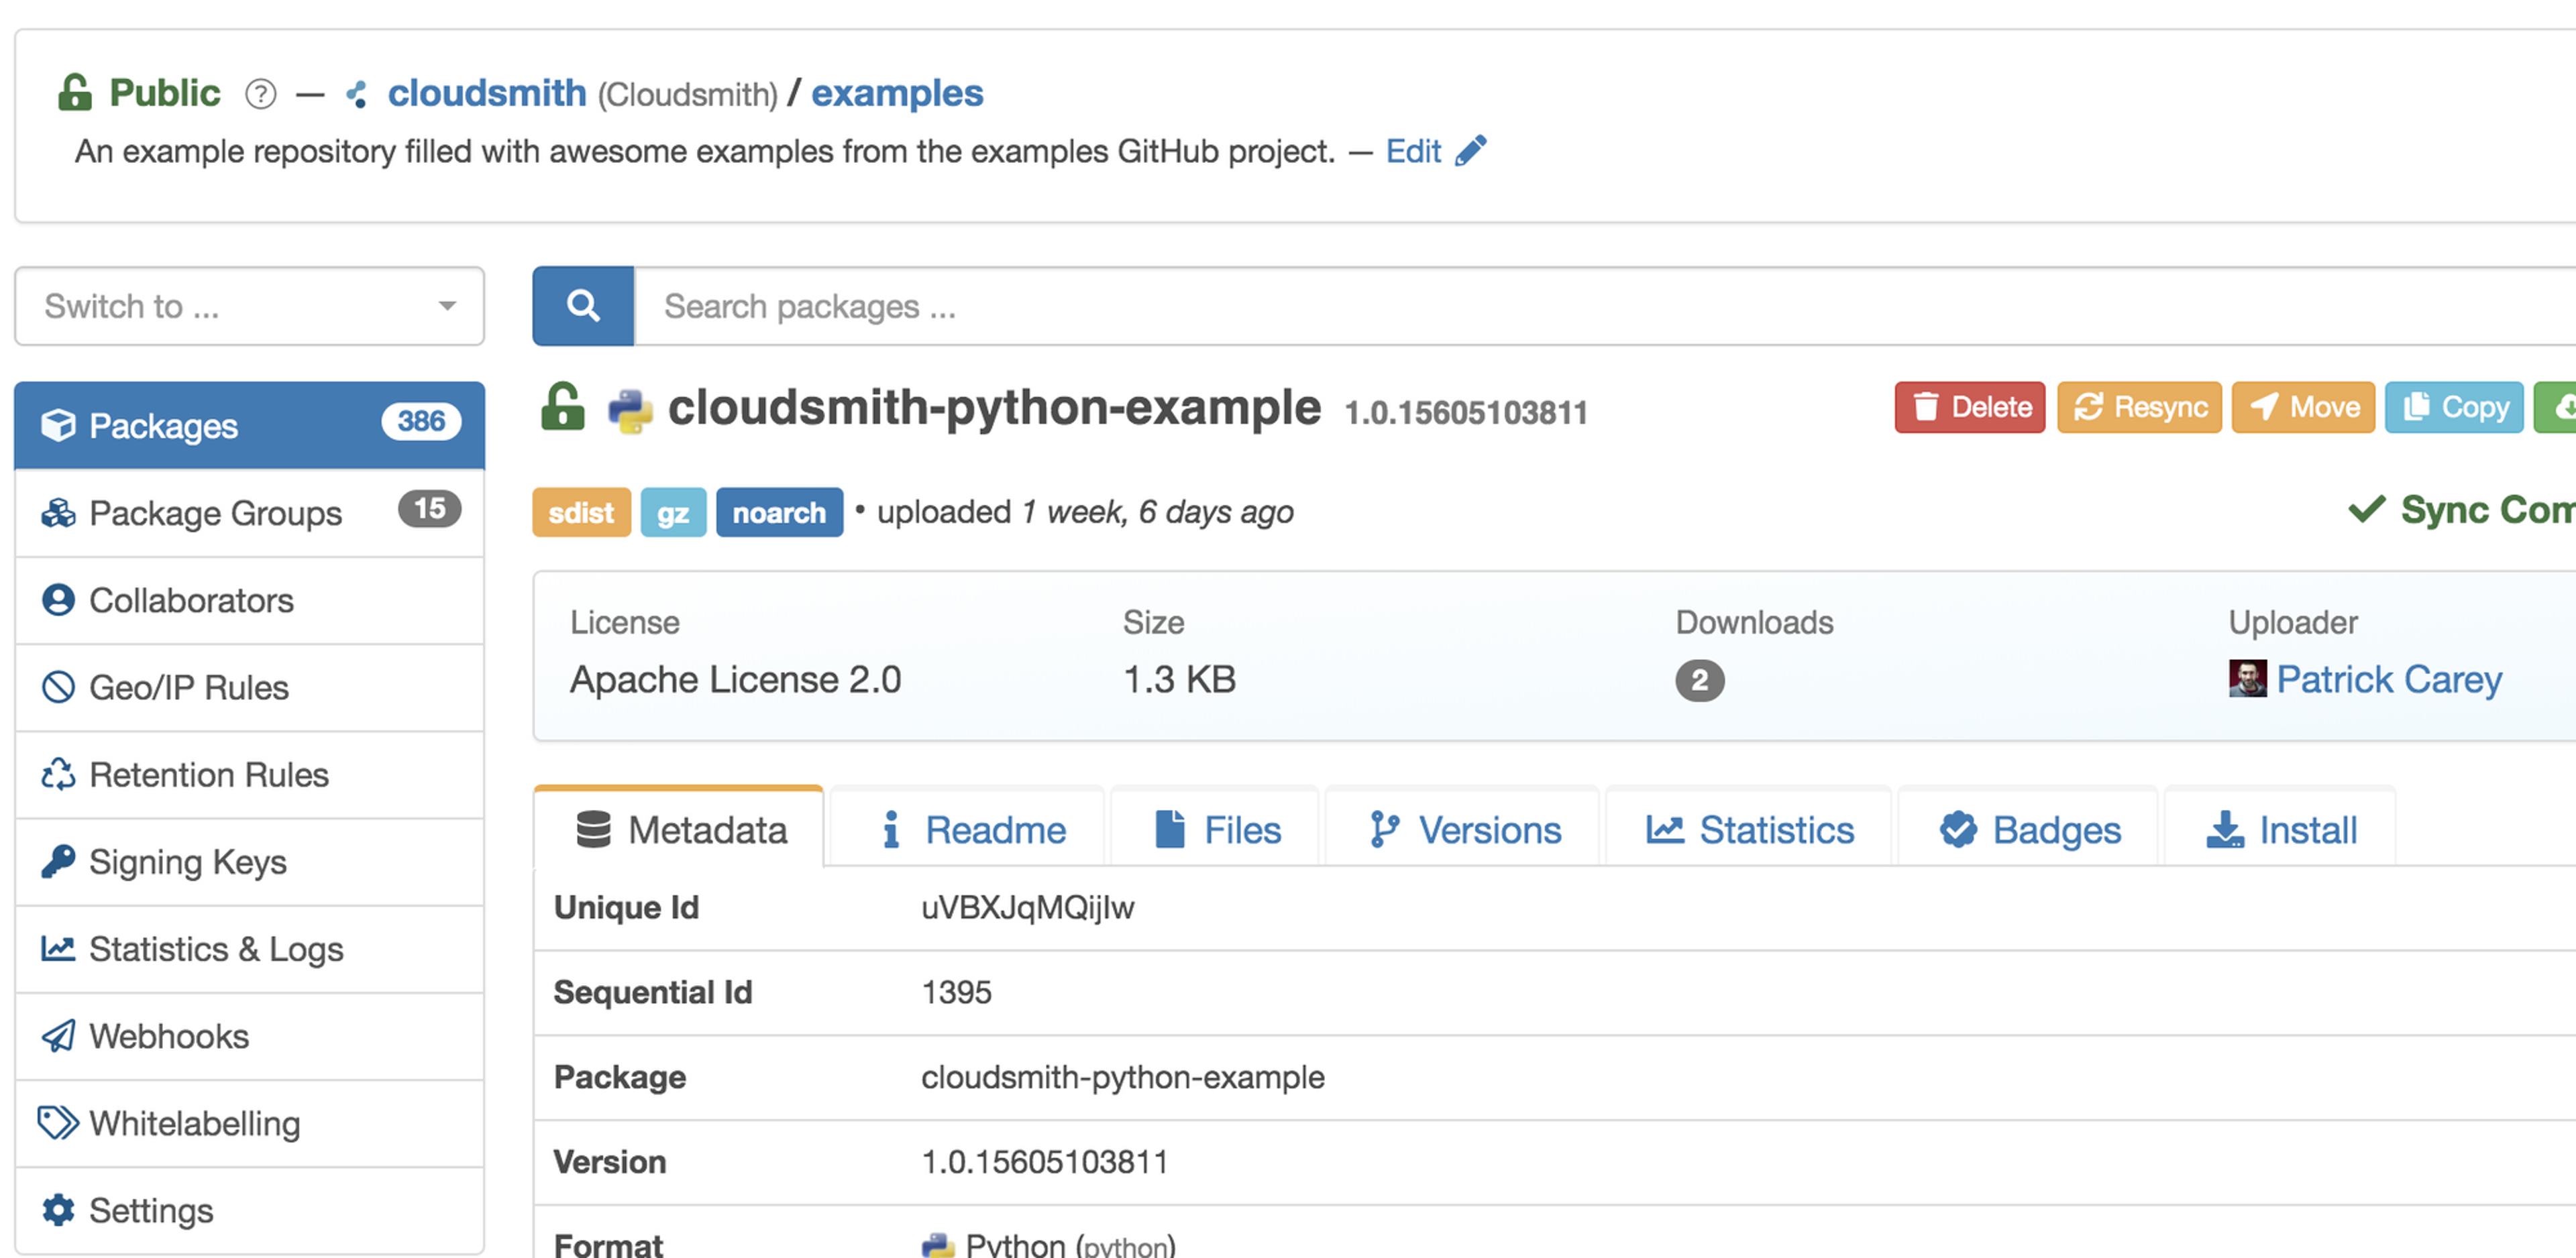The width and height of the screenshot is (2576, 1258).
Task: Click the Public help question-mark icon
Action: (x=260, y=94)
